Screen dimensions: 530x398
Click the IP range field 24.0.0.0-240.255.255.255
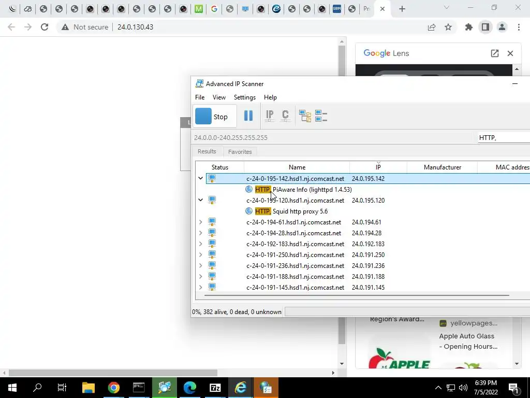click(x=332, y=137)
